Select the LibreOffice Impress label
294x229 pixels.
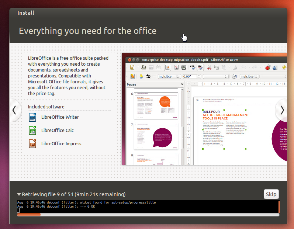(x=61, y=144)
